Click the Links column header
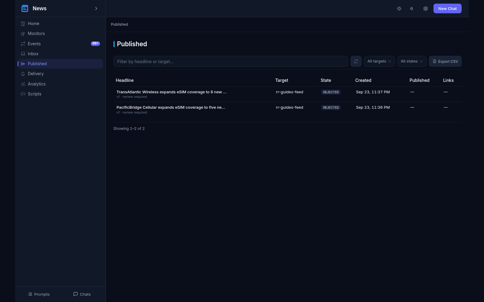This screenshot has width=484, height=302. pos(448,80)
